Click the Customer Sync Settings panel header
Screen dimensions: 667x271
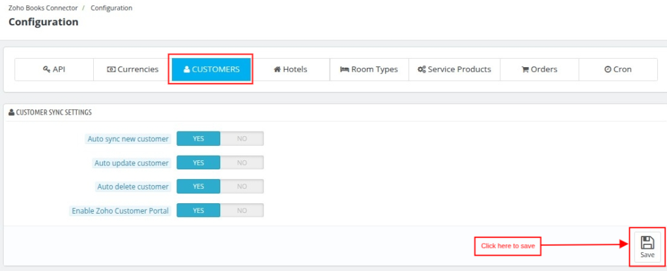click(50, 113)
